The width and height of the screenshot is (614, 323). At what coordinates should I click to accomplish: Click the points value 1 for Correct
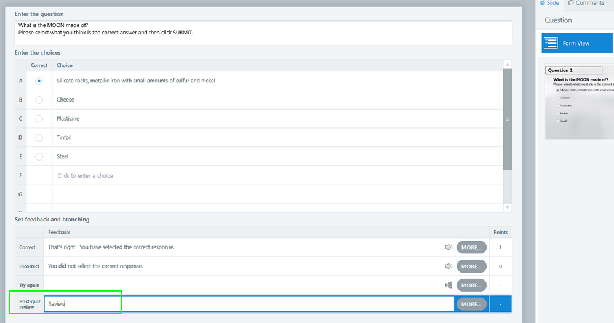point(500,247)
